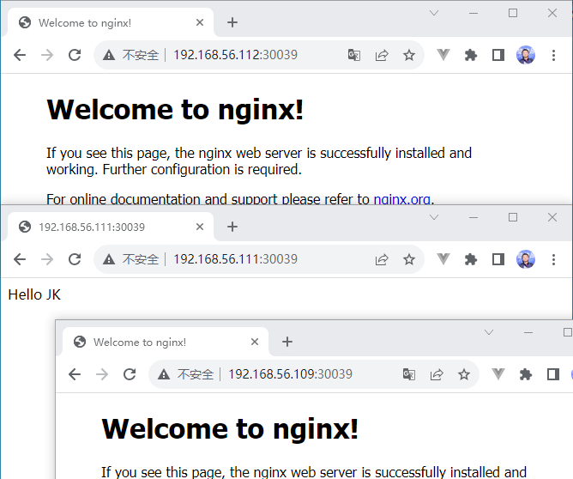This screenshot has width=573, height=479.
Task: Minimize the 192.168.56.109 window
Action: click(x=528, y=333)
